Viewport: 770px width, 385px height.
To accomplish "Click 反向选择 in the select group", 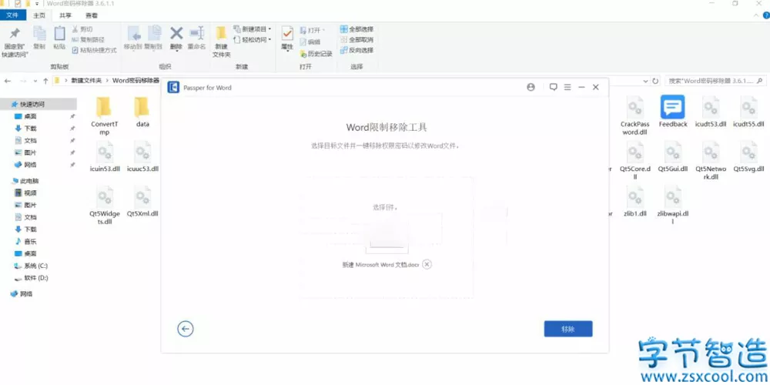I will point(357,50).
